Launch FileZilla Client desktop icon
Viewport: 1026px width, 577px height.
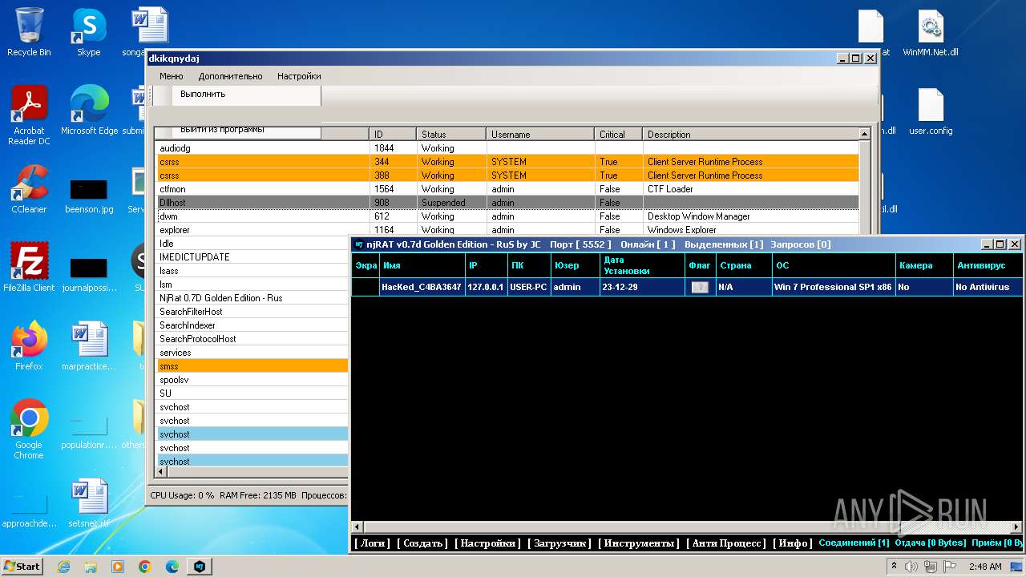(x=29, y=268)
